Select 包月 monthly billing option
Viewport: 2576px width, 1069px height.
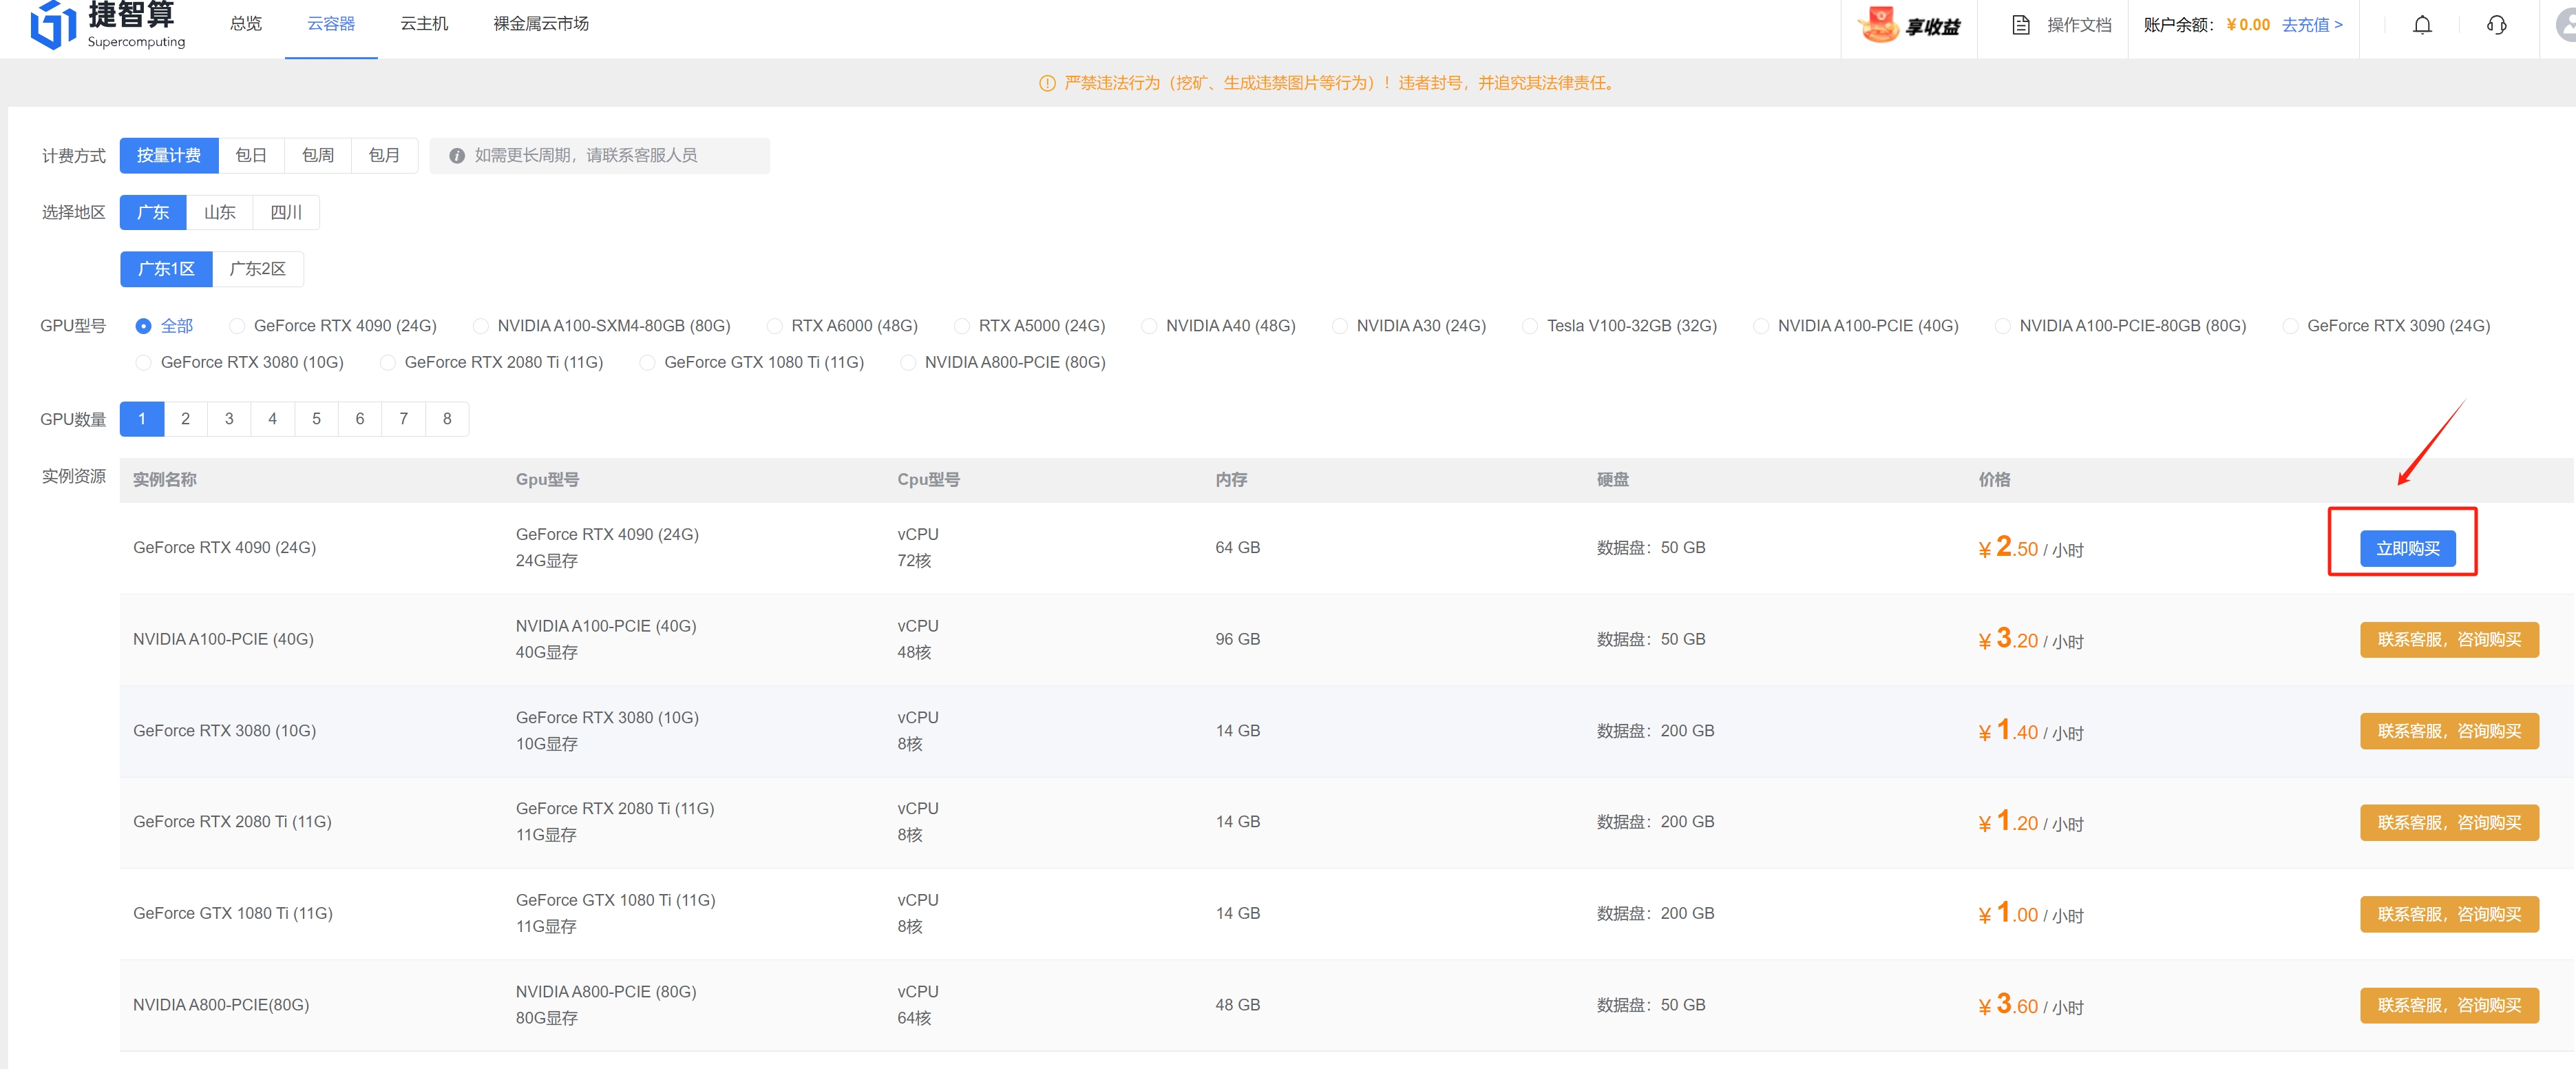pos(384,155)
